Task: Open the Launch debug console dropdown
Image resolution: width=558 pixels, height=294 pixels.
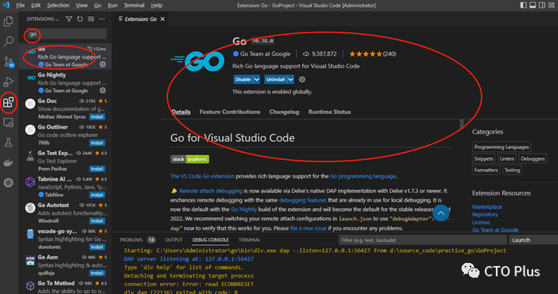Action: point(533,240)
